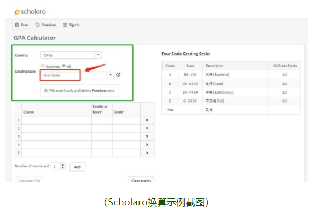Click the 60 - 74.99 scale cell

pyautogui.click(x=190, y=92)
